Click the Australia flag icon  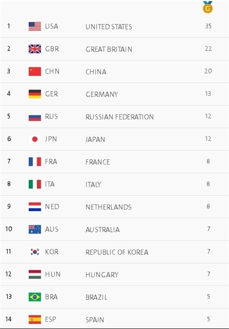[x=35, y=229]
